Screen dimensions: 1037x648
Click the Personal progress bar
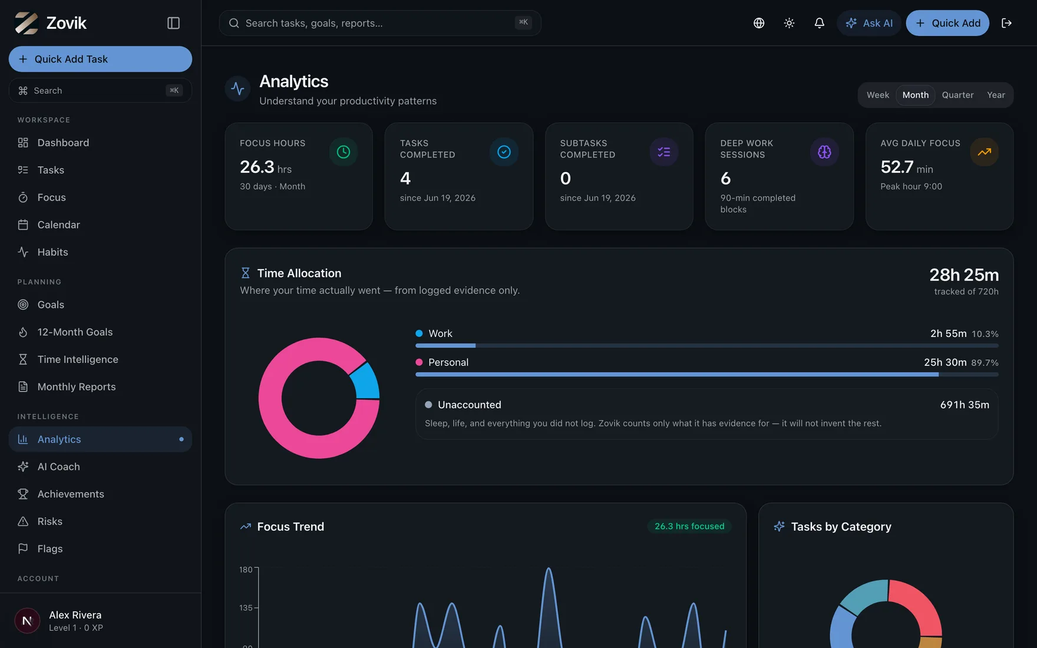pos(707,374)
